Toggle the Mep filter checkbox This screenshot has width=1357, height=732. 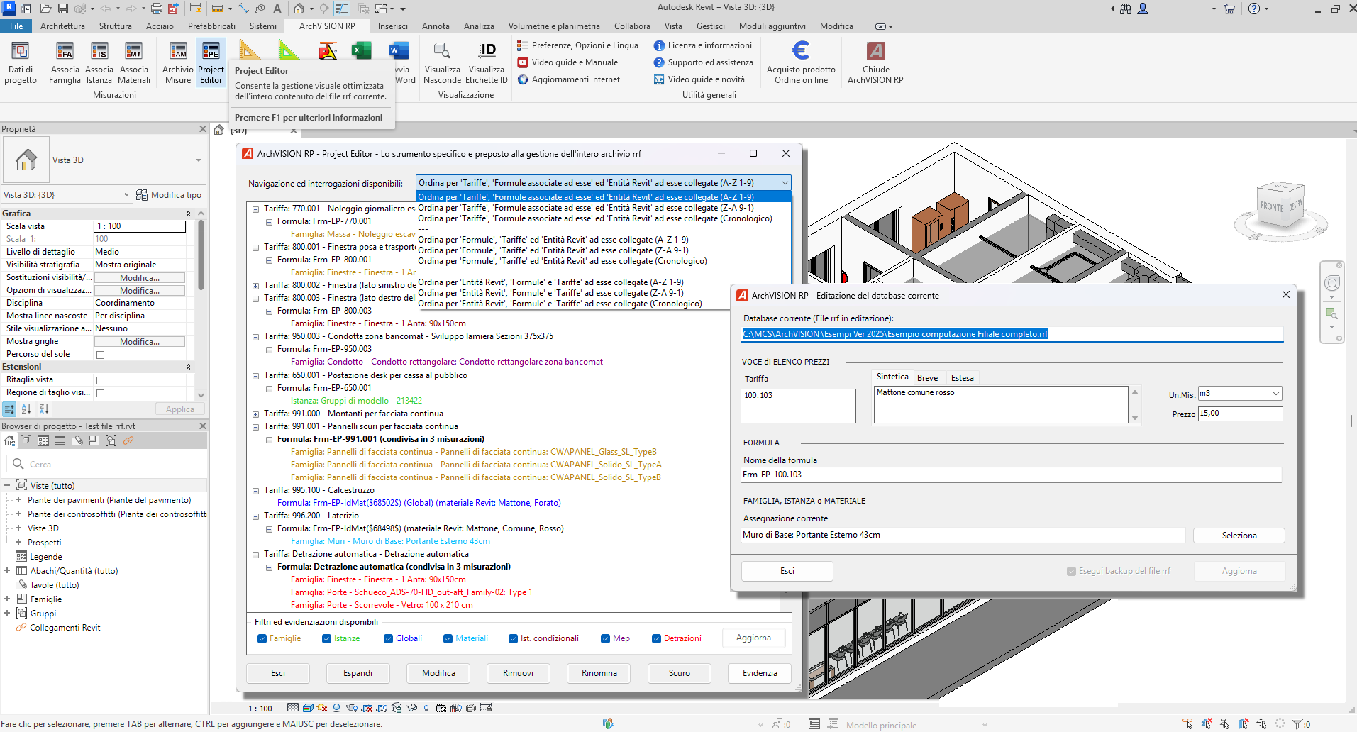[606, 638]
